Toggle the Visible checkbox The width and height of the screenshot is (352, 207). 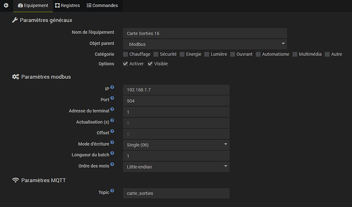150,64
